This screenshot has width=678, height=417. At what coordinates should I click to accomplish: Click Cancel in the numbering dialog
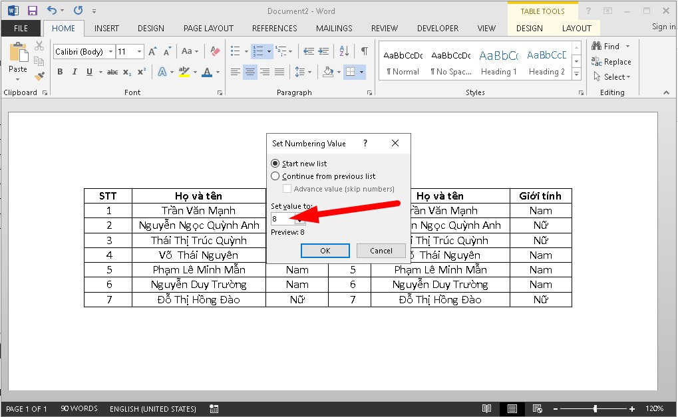click(381, 251)
